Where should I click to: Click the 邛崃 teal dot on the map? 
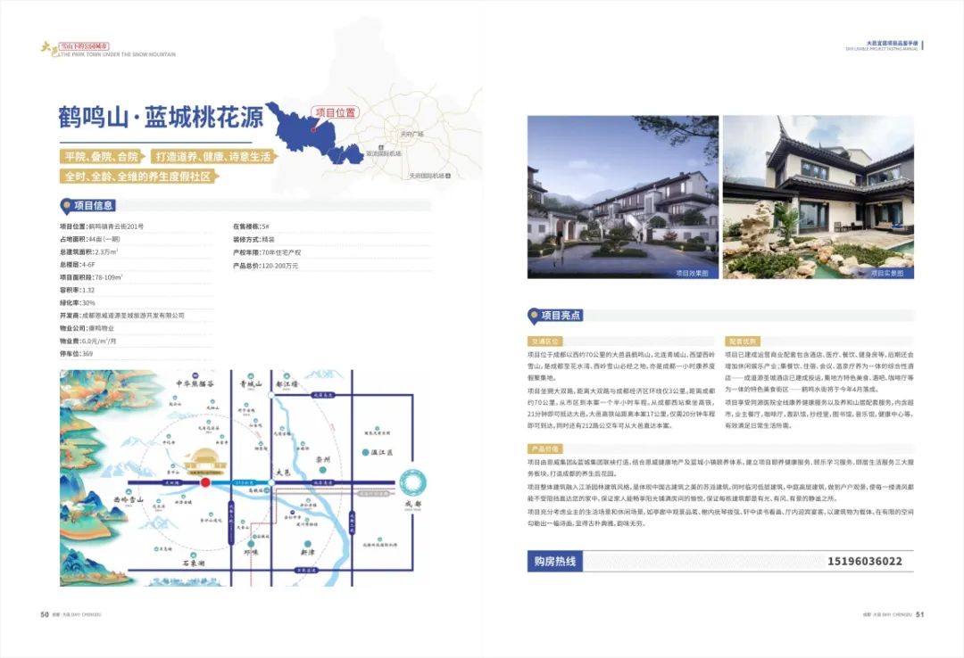tap(251, 544)
